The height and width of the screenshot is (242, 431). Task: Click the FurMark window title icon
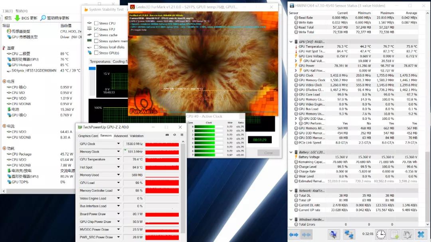click(x=132, y=7)
